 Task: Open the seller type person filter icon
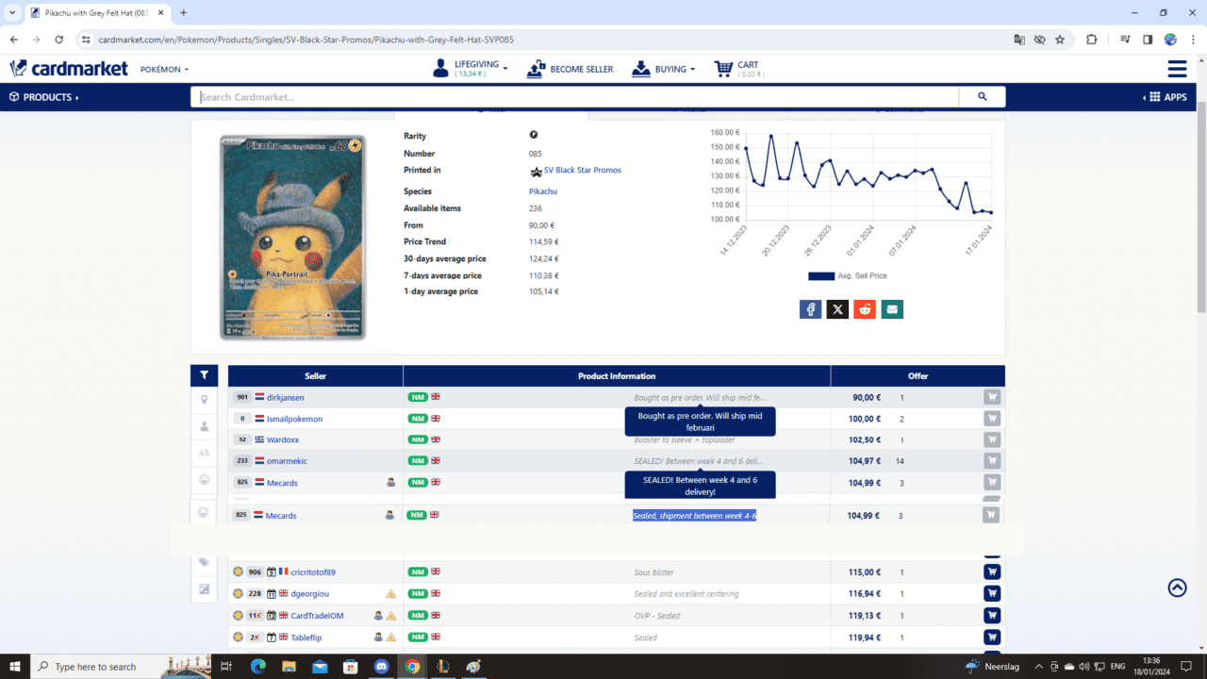coord(204,426)
